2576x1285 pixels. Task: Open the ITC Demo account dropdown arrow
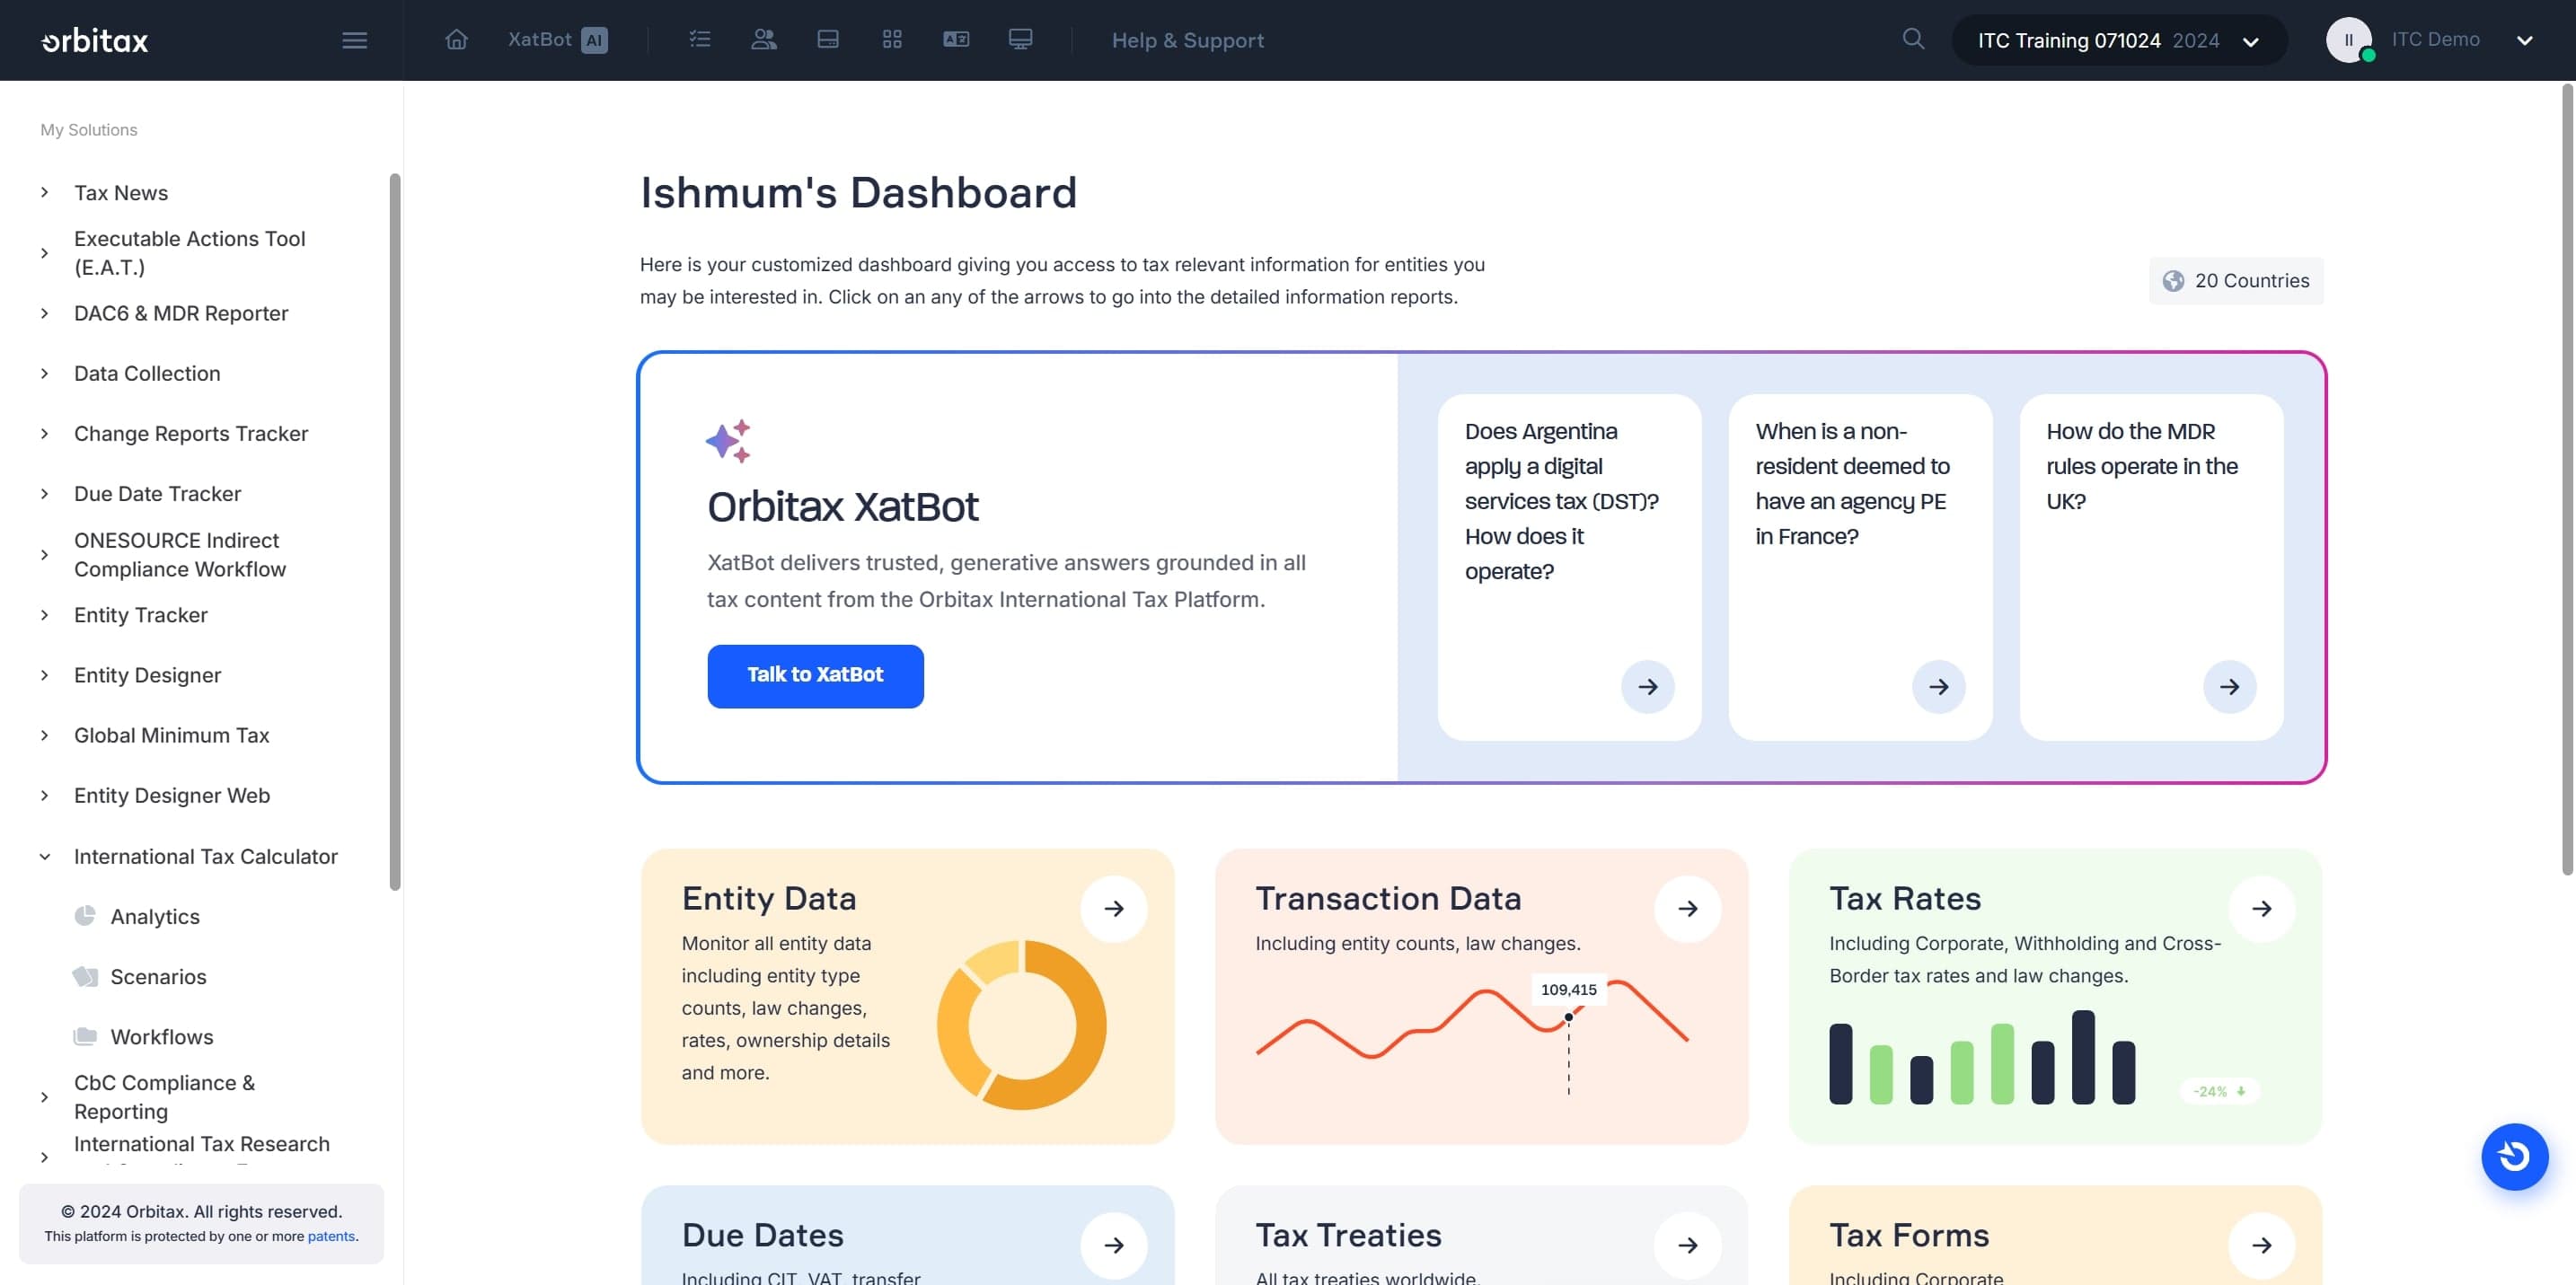[x=2525, y=40]
